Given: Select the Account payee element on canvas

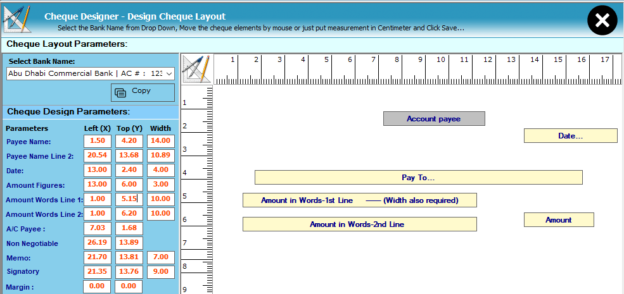Looking at the screenshot, I should coord(434,119).
